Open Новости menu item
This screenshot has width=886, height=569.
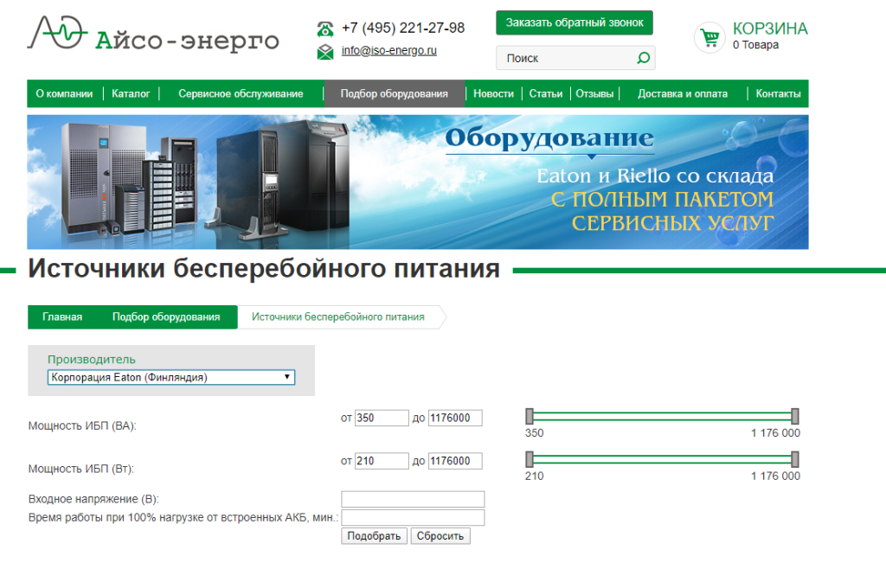(493, 93)
